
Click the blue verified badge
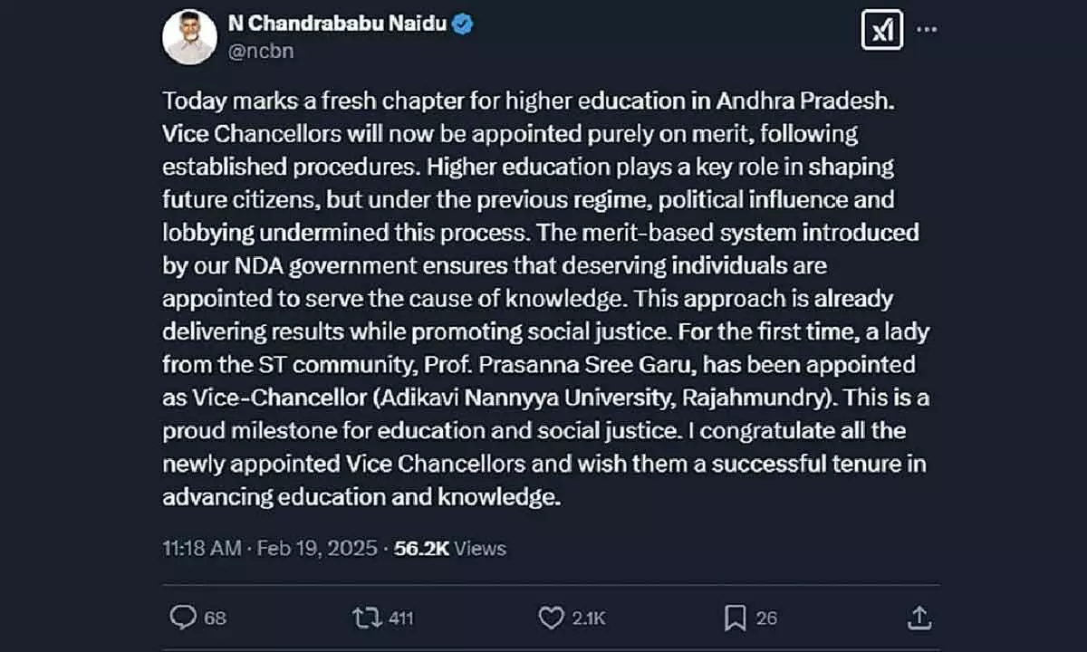point(463,25)
